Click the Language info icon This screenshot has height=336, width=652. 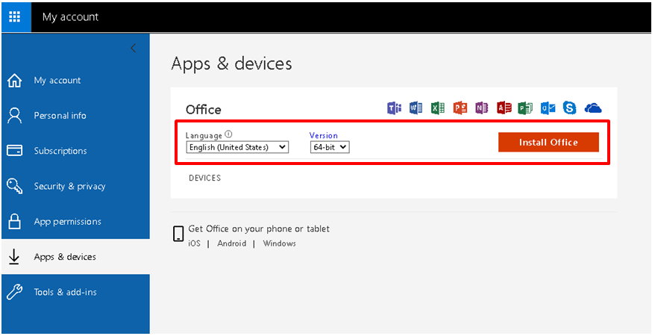pyautogui.click(x=228, y=134)
